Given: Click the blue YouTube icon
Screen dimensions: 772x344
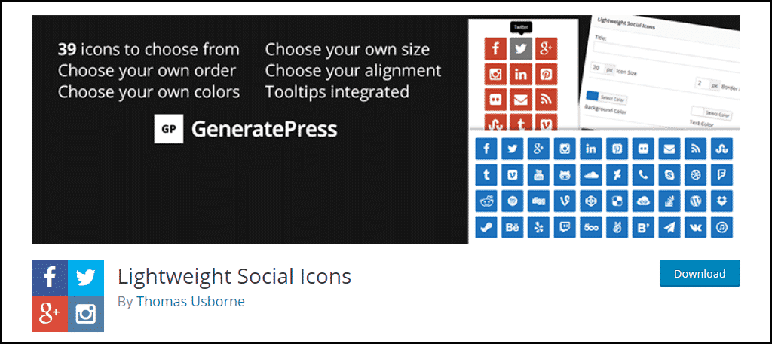Looking at the screenshot, I should pos(538,174).
